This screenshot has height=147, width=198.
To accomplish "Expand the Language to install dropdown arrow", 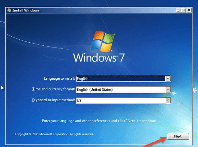I will pyautogui.click(x=168, y=79).
